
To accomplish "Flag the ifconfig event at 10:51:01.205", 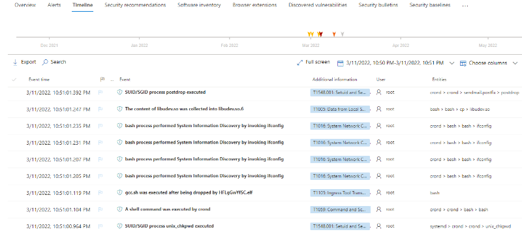I will coord(100,176).
